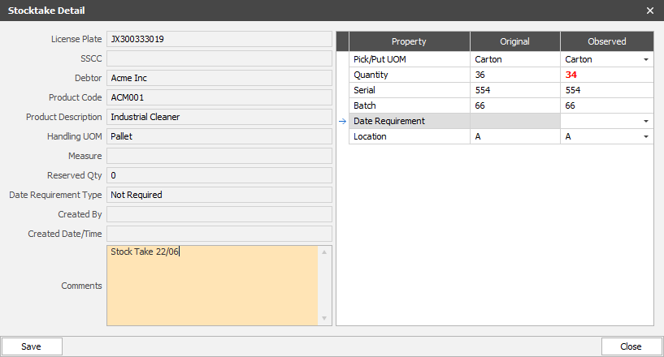The width and height of the screenshot is (664, 357).
Task: Click comments scrollbar down arrow
Action: [x=324, y=318]
